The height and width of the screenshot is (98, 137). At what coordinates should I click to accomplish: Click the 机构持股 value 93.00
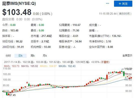pyautogui.click(x=47, y=47)
